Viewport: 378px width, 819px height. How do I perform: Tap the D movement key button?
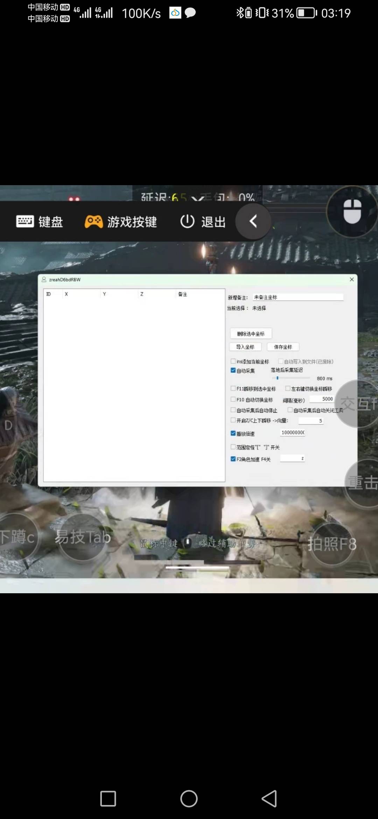[8, 425]
